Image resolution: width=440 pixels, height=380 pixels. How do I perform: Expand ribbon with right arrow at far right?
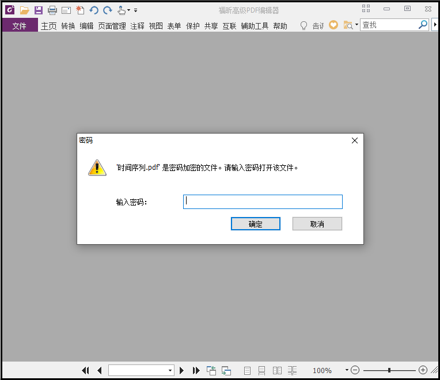coord(435,25)
